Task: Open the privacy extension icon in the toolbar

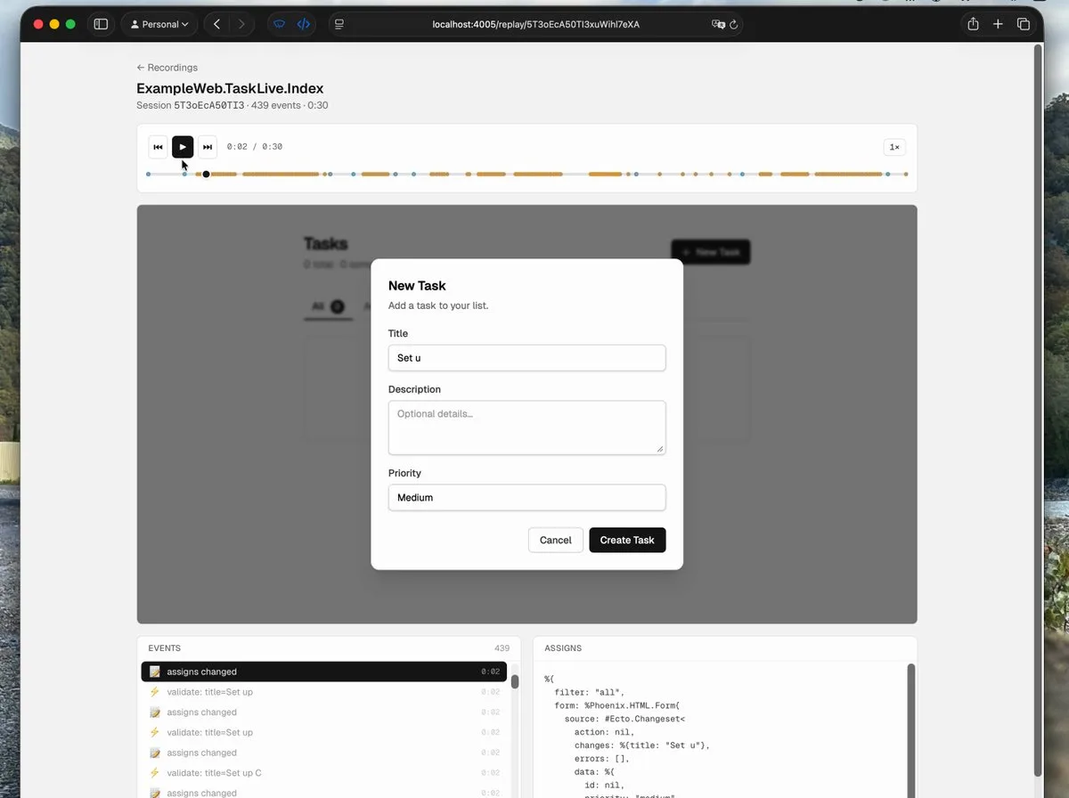Action: point(279,24)
